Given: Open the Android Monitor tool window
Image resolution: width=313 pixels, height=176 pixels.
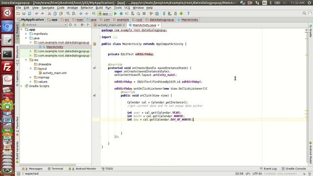Looking at the screenshot, I should coord(82,169).
